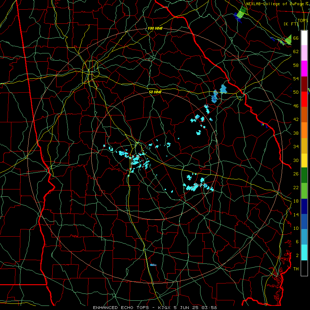Click the Enhanced Echo Tops KJGX caption
The image size is (310, 310).
point(155,308)
